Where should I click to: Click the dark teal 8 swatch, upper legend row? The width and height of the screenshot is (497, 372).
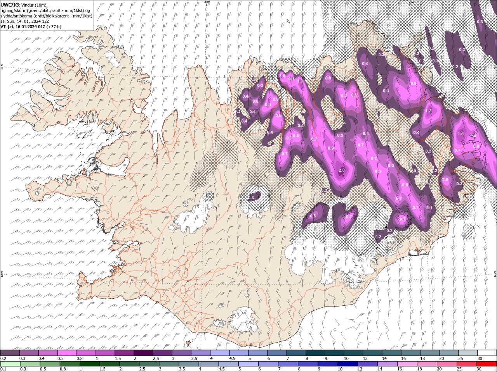point(315,353)
